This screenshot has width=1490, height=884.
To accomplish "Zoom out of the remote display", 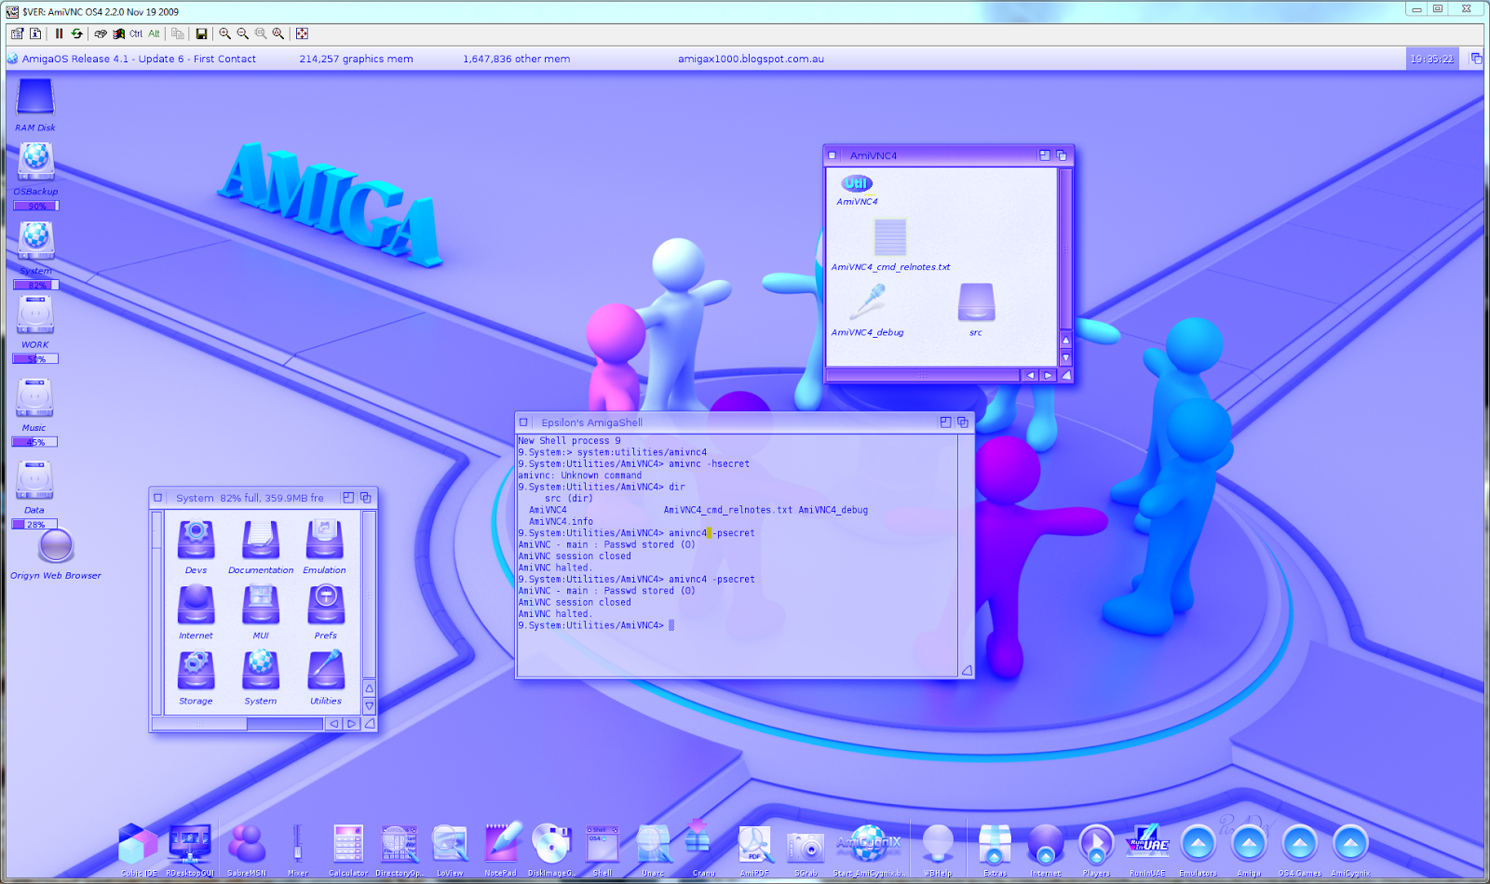I will [x=242, y=33].
